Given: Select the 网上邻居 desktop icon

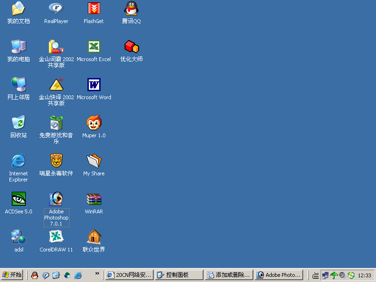Looking at the screenshot, I should pyautogui.click(x=18, y=85).
